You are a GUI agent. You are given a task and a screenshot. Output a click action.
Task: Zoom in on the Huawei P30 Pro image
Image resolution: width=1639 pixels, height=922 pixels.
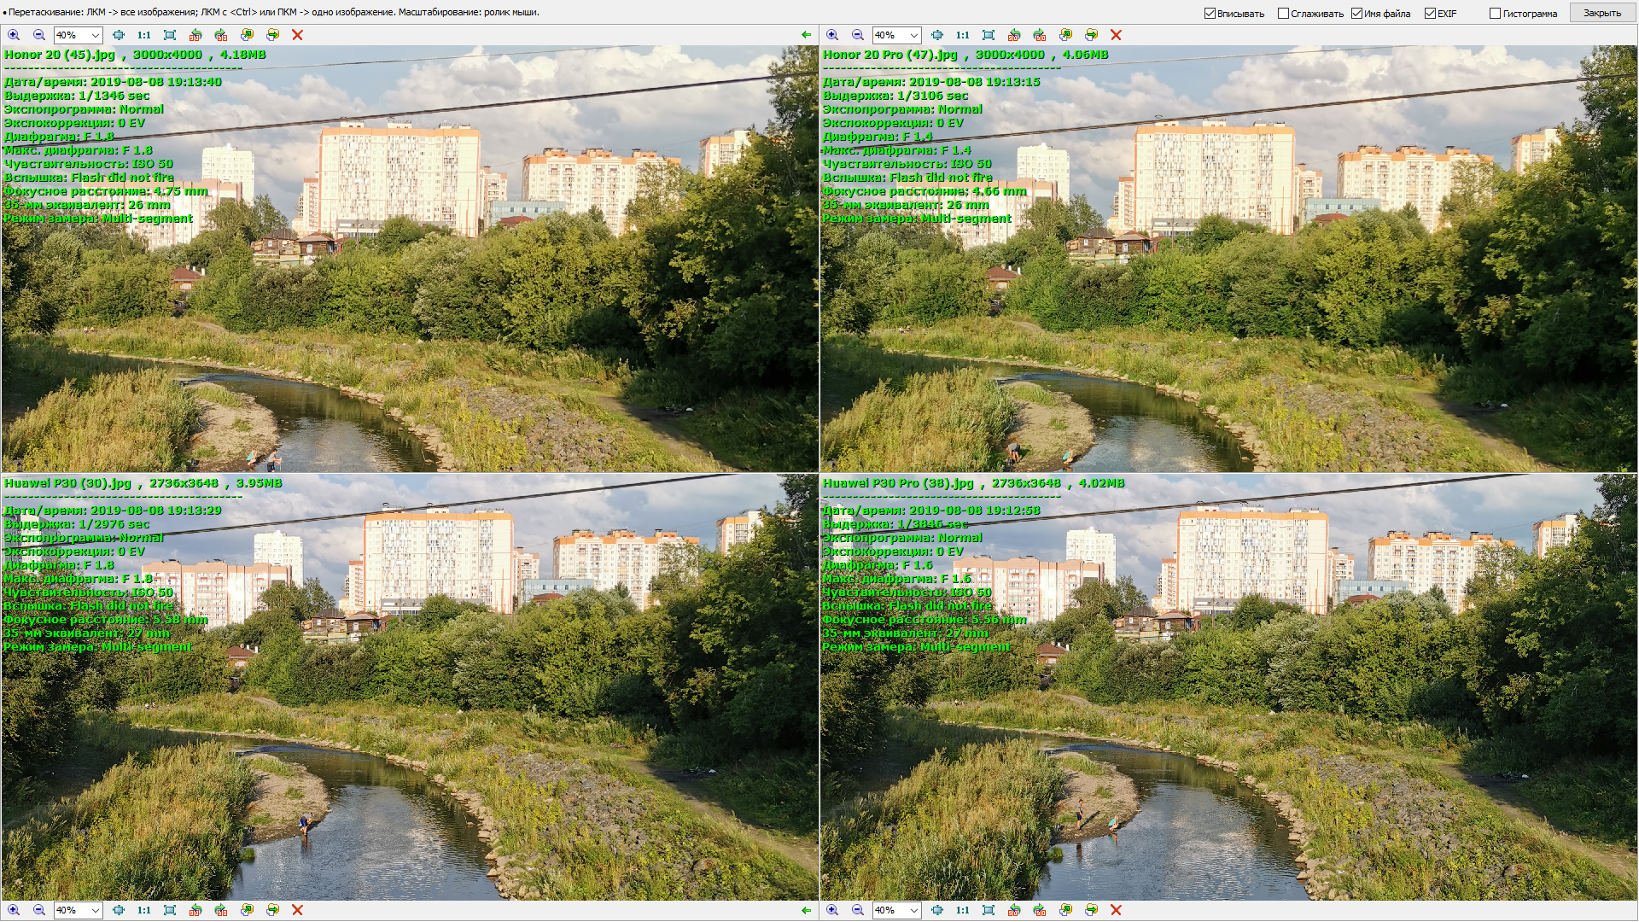coord(832,910)
